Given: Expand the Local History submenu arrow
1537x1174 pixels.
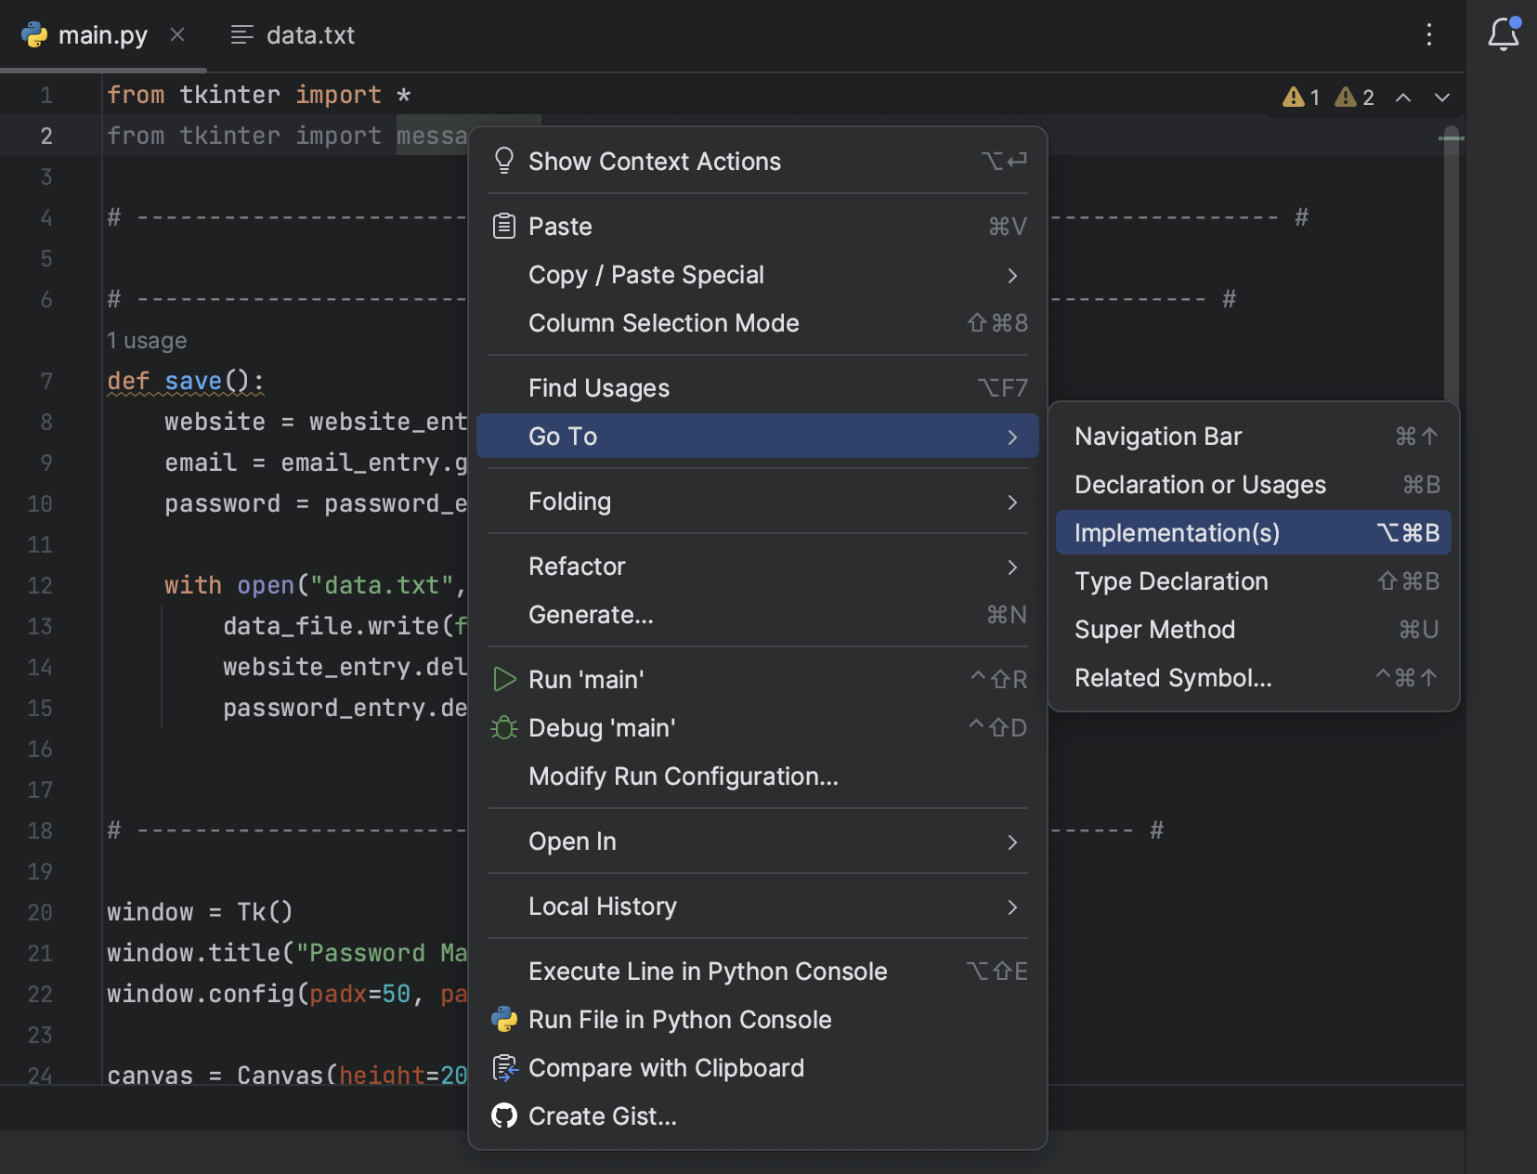Looking at the screenshot, I should click(1012, 907).
